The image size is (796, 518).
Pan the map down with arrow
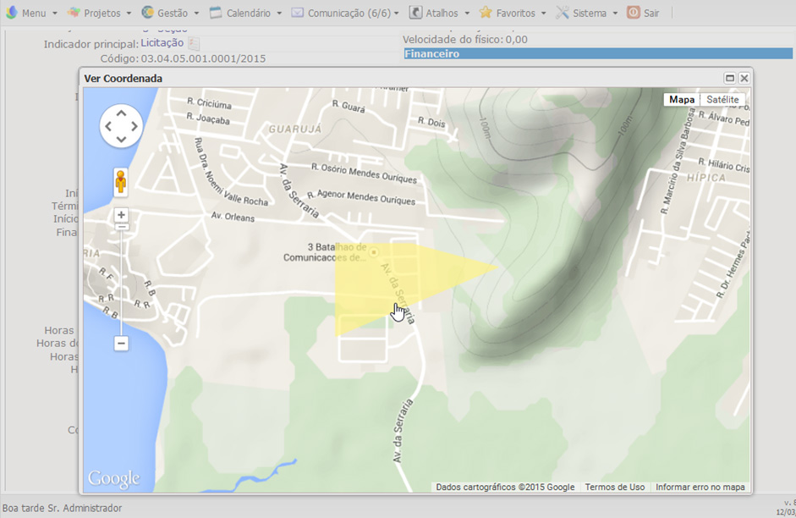[121, 139]
